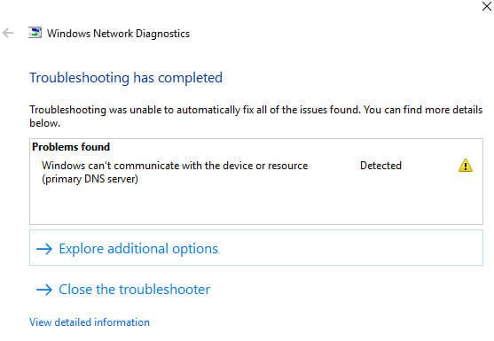This screenshot has height=341, width=494.
Task: Click the Windows Network Diagnostics monitor icon
Action: pyautogui.click(x=35, y=33)
